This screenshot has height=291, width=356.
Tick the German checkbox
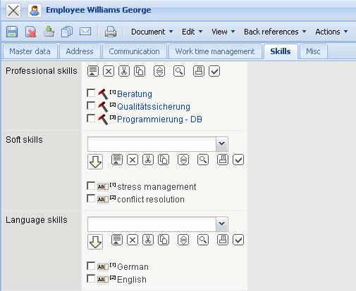[x=91, y=266]
